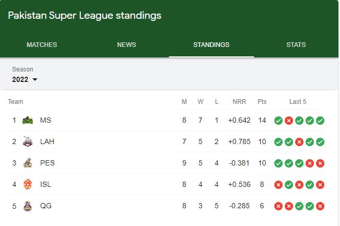340x226 pixels.
Task: Click the Multan Sultans (MS) team logo
Action: 28,120
